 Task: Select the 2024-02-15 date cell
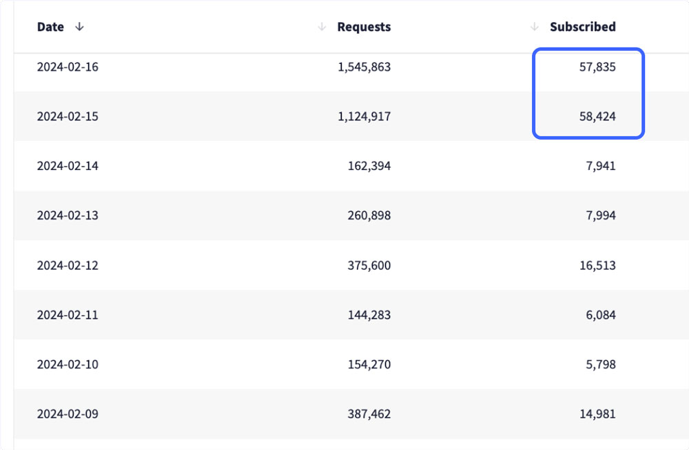pos(68,116)
